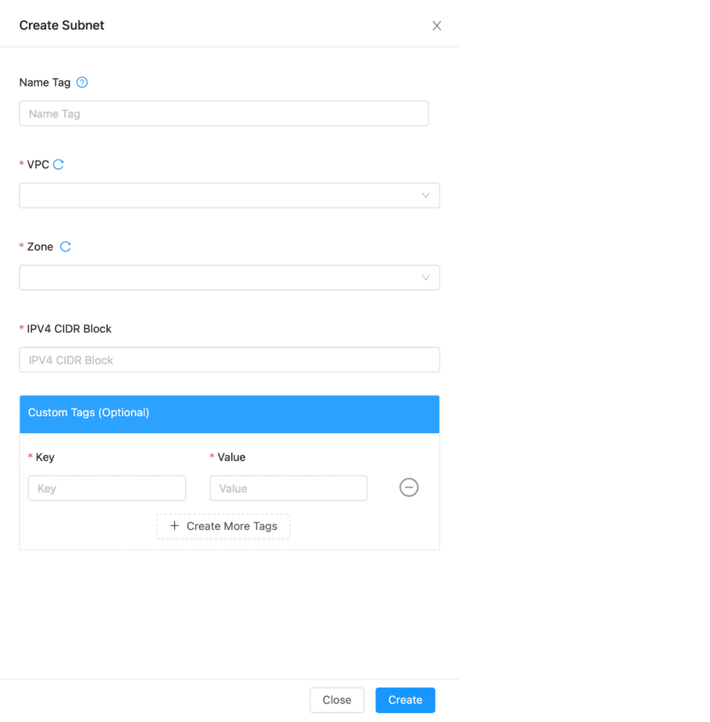Click the IPV4 CIDR Block label
The height and width of the screenshot is (722, 710).
69,329
